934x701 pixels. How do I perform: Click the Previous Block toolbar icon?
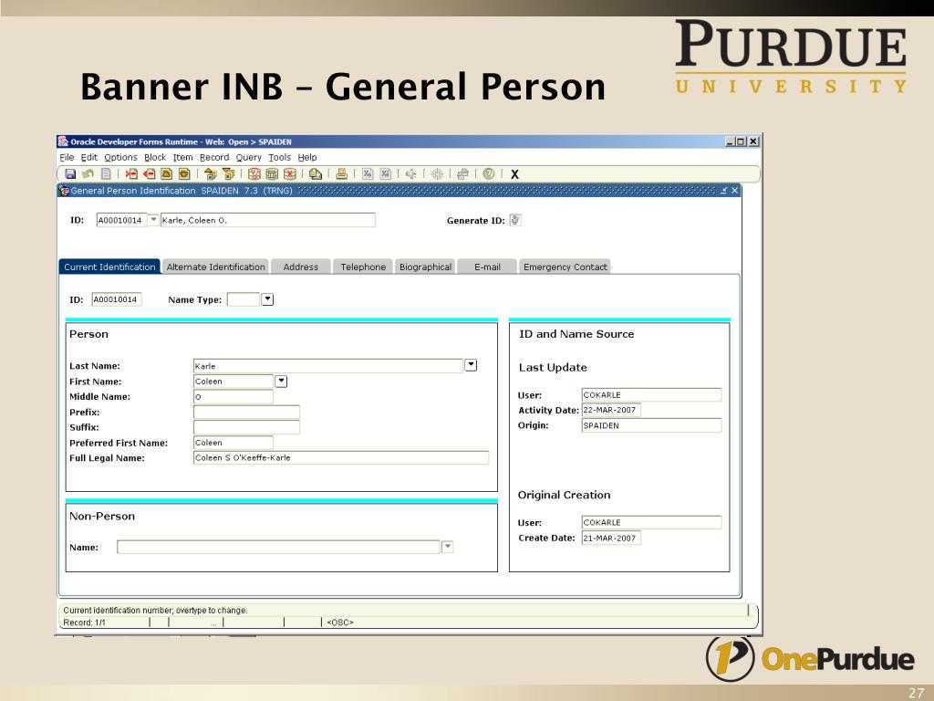point(211,174)
